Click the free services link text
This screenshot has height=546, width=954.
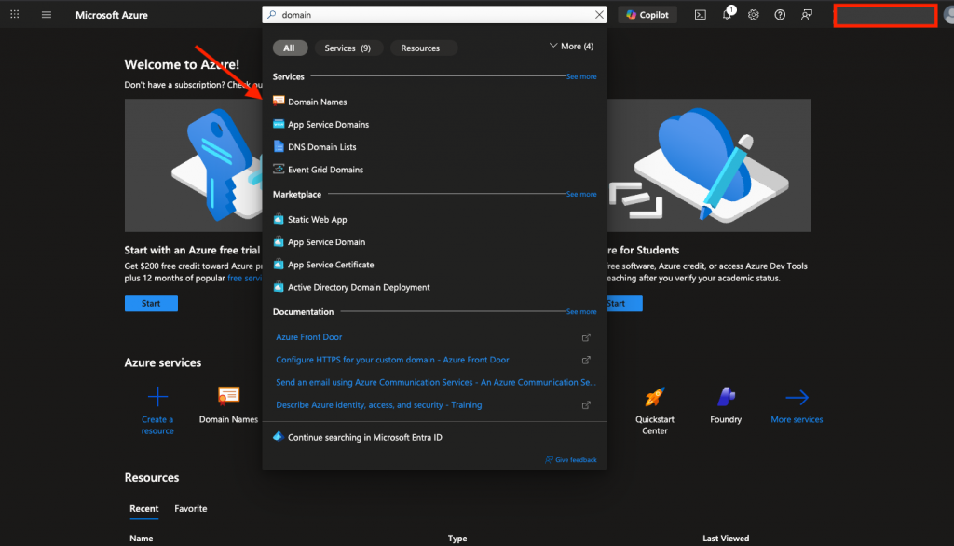tap(245, 279)
